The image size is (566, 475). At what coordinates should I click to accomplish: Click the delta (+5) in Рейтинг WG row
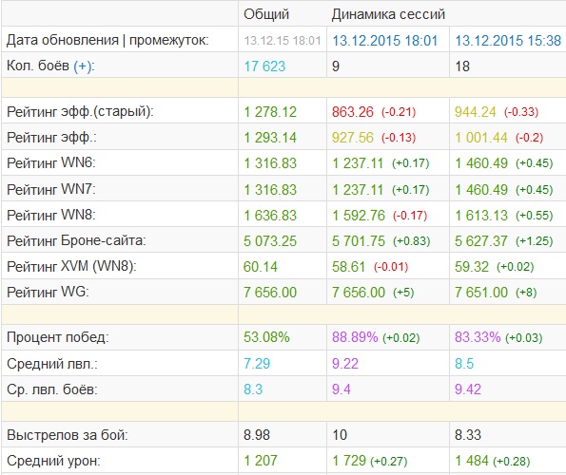[x=403, y=293]
